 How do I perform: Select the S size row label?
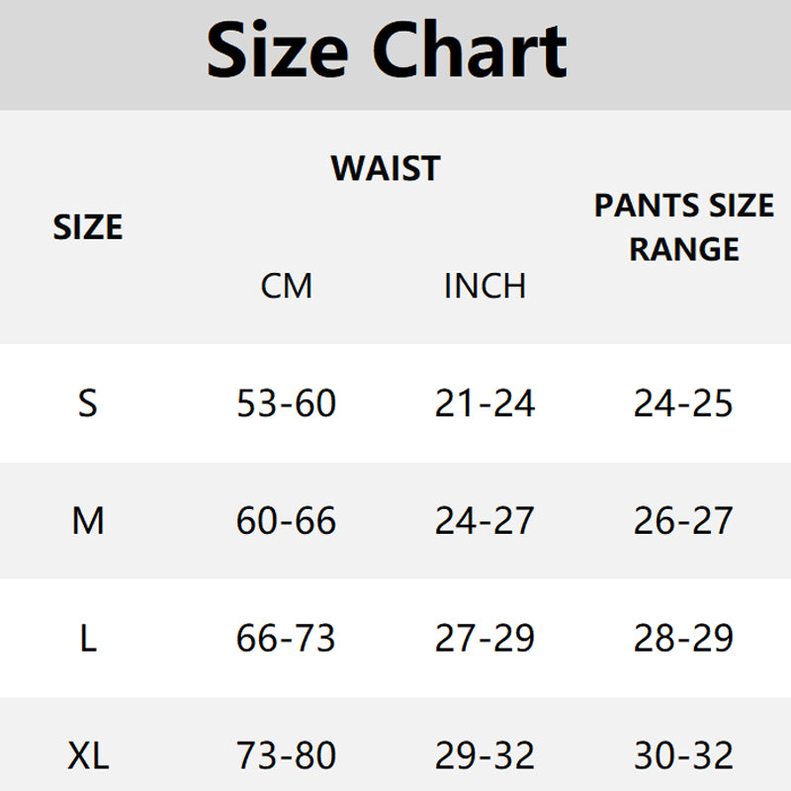pos(88,403)
